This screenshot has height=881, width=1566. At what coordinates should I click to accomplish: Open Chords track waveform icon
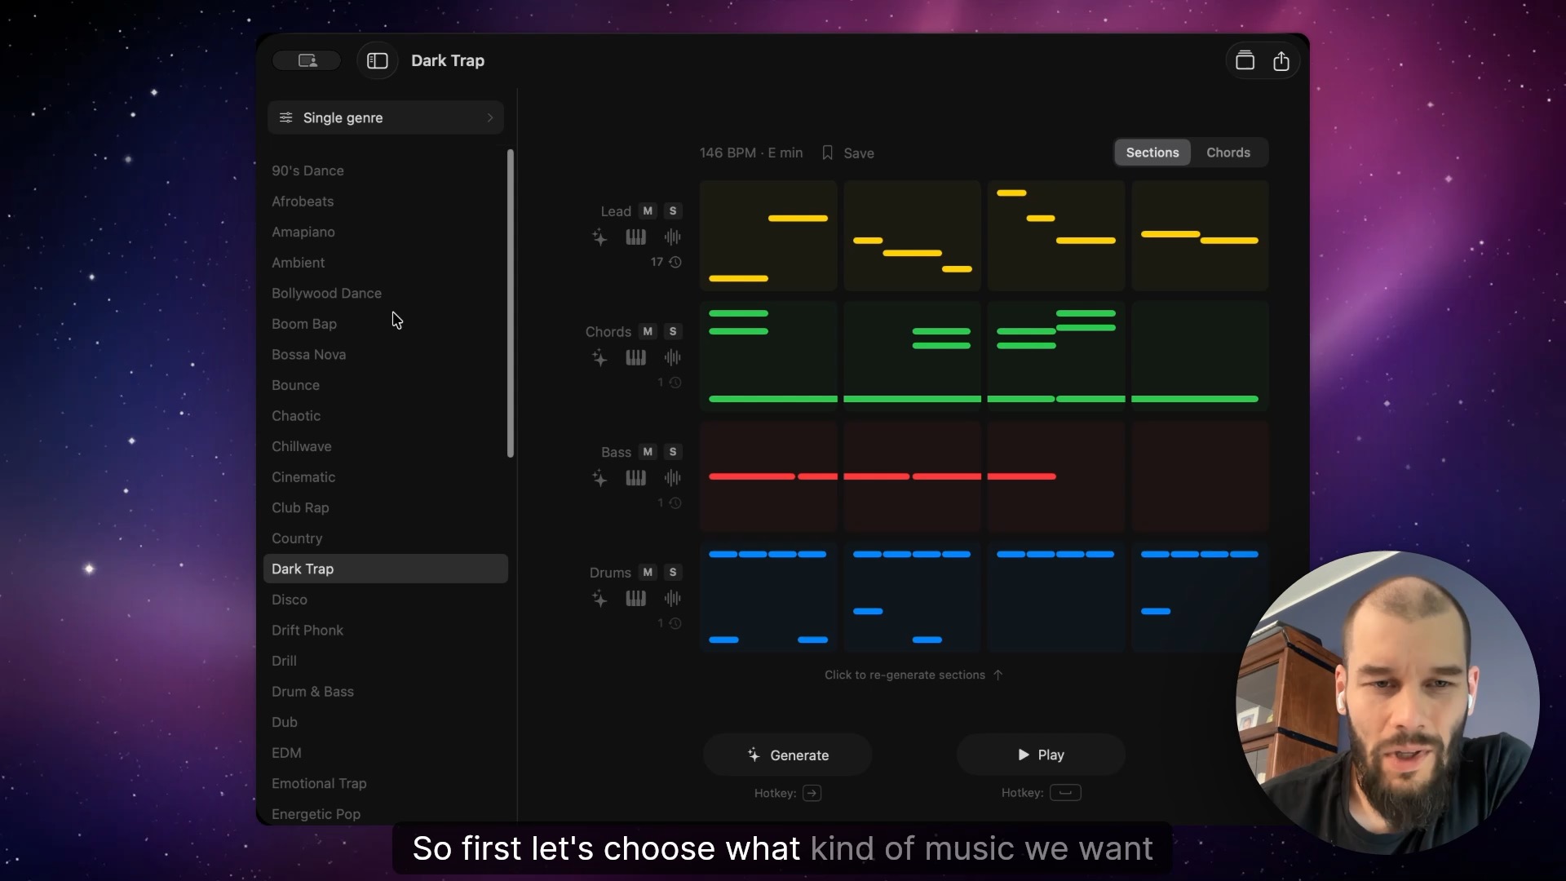click(x=672, y=358)
